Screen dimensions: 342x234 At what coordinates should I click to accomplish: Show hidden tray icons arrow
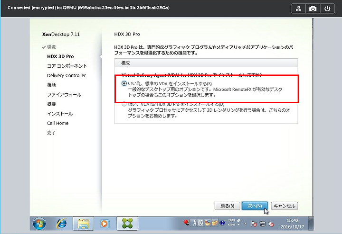coord(246,224)
